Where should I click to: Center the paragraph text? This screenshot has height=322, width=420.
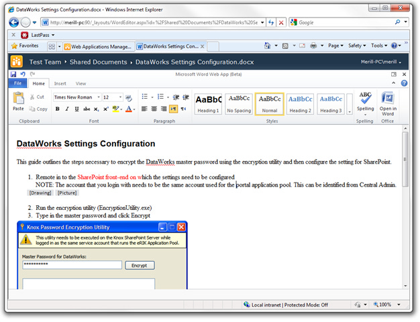click(x=154, y=109)
